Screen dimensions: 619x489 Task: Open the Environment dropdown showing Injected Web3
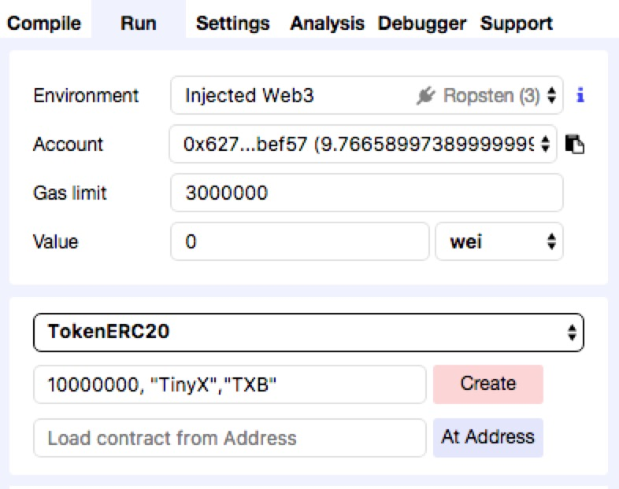pos(366,96)
